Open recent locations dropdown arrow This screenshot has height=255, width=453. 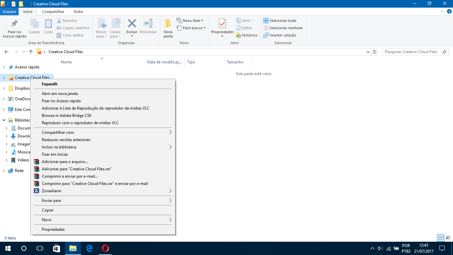pos(24,52)
